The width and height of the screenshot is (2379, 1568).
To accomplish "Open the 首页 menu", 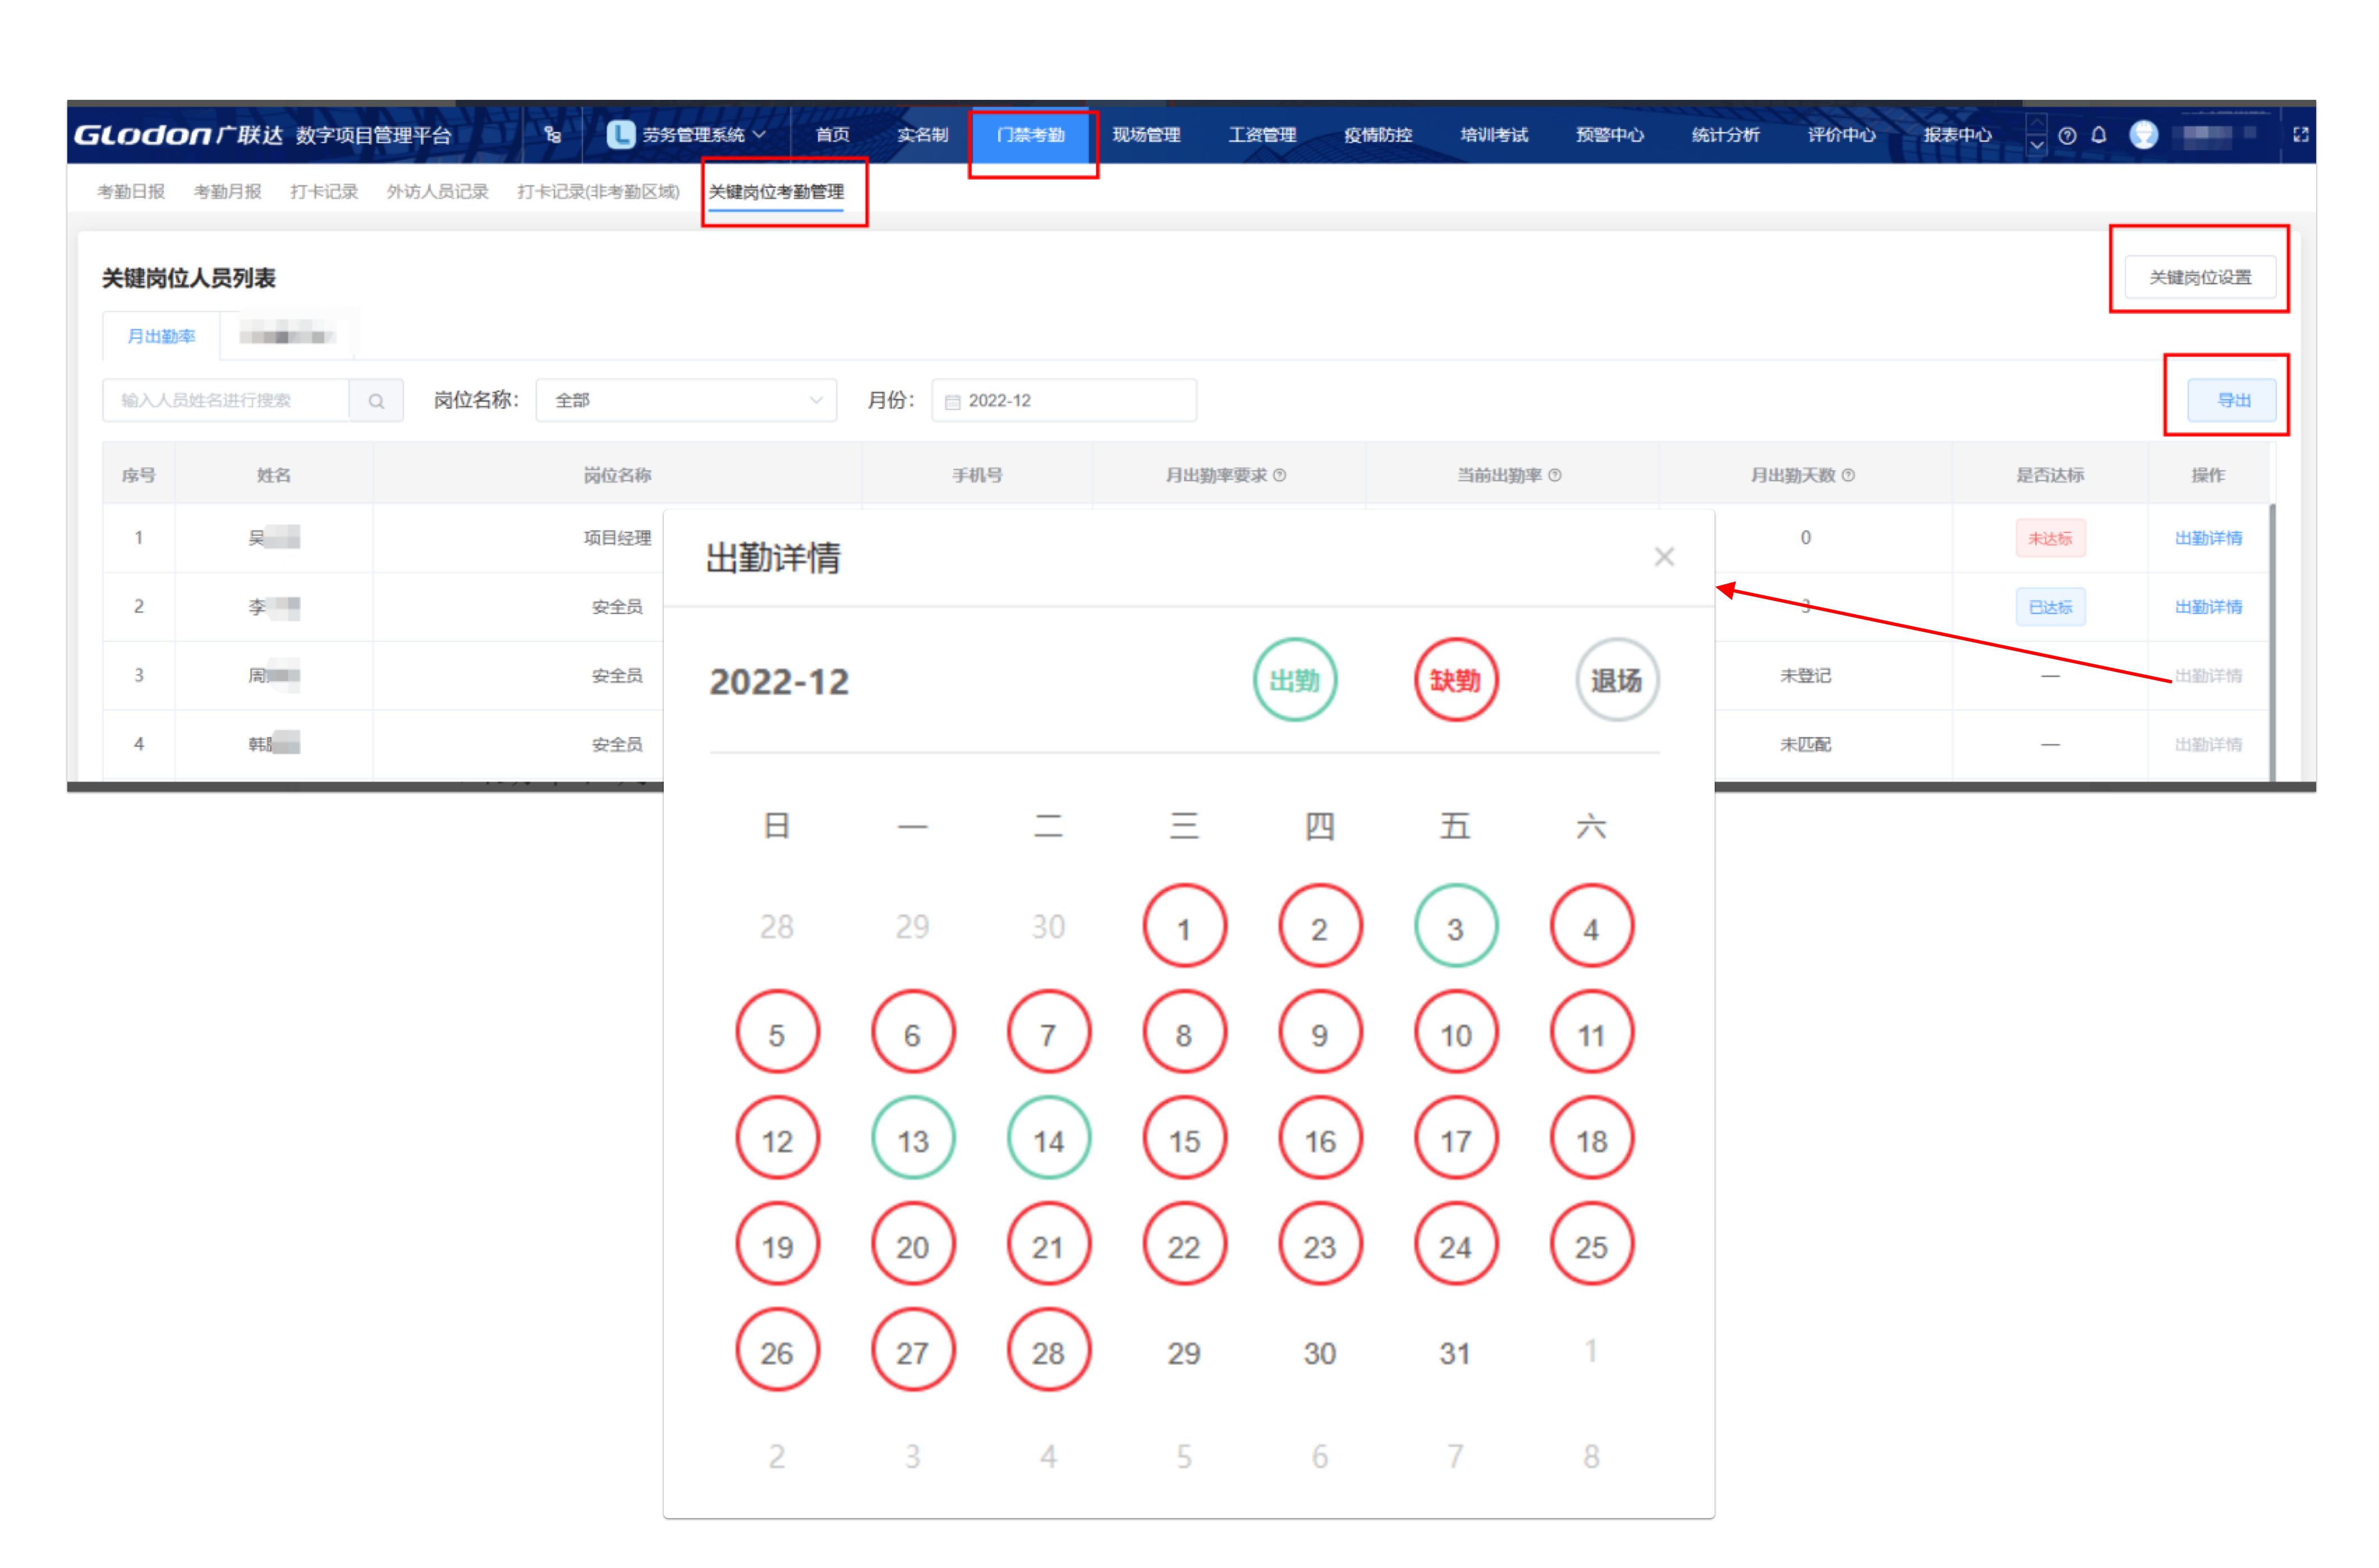I will (x=832, y=135).
